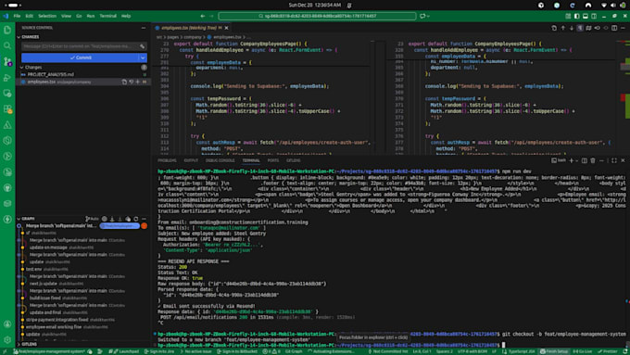Click the blue Commit button
Screen dimensions: 630x355
coord(80,57)
